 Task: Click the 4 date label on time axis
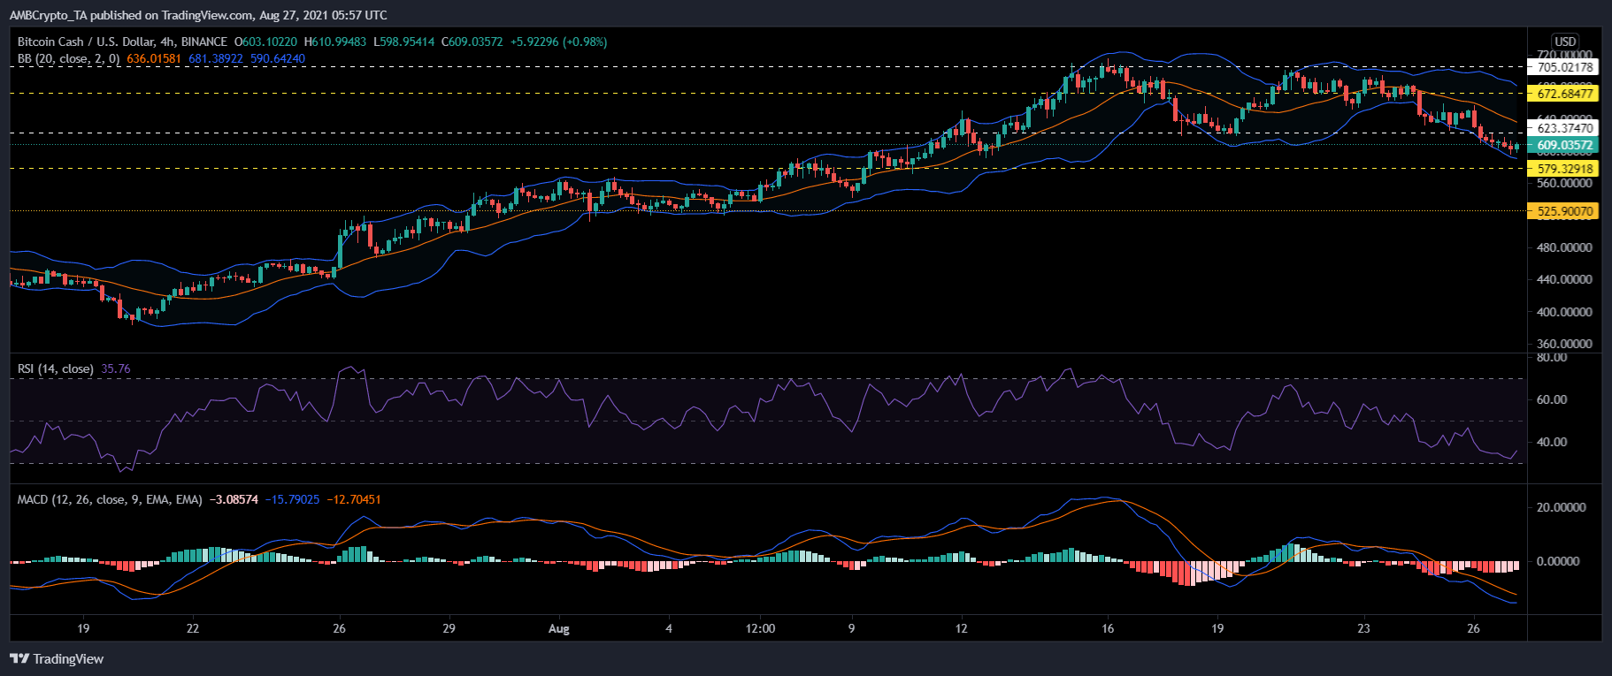669,629
